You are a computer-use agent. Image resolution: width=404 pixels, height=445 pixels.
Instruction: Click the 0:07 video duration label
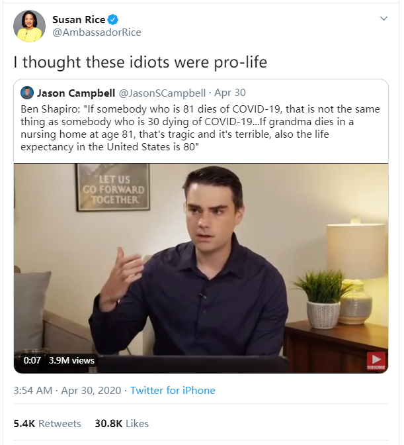32,360
